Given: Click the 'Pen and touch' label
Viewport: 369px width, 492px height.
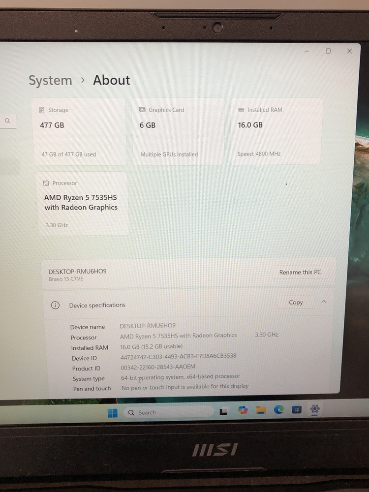Looking at the screenshot, I should (x=92, y=389).
